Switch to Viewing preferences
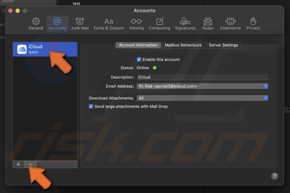 [136, 23]
